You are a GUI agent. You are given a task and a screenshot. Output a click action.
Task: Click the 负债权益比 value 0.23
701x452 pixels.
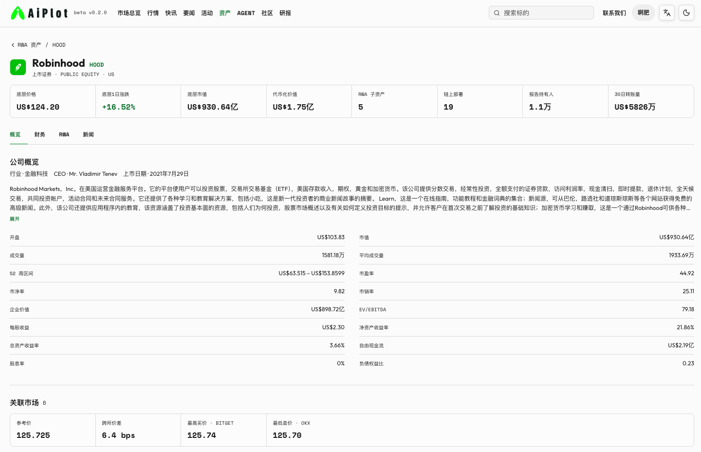[x=688, y=363]
